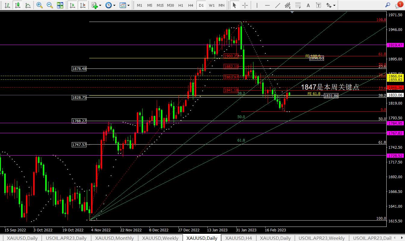Select the M15 timeframe

(160, 5)
